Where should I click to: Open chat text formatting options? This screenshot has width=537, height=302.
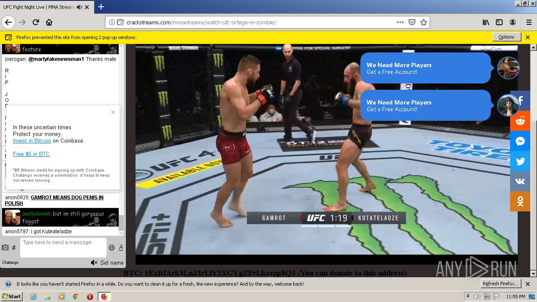(x=121, y=247)
